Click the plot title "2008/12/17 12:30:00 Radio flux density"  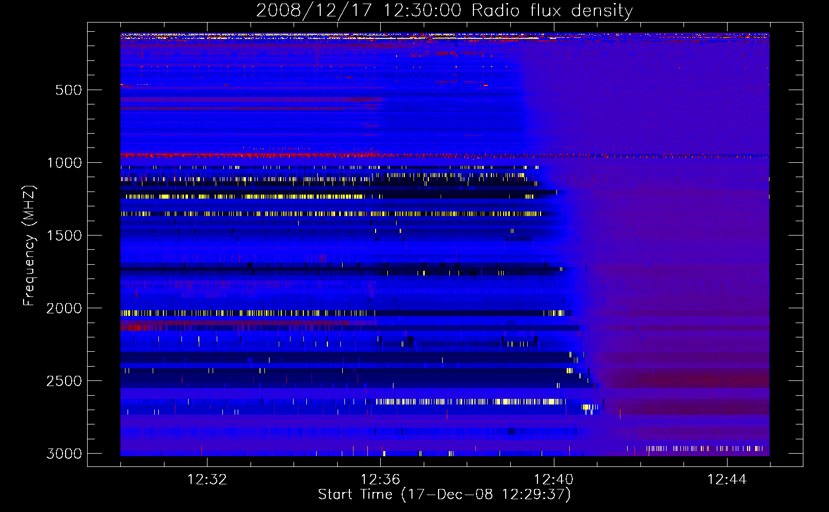point(444,11)
